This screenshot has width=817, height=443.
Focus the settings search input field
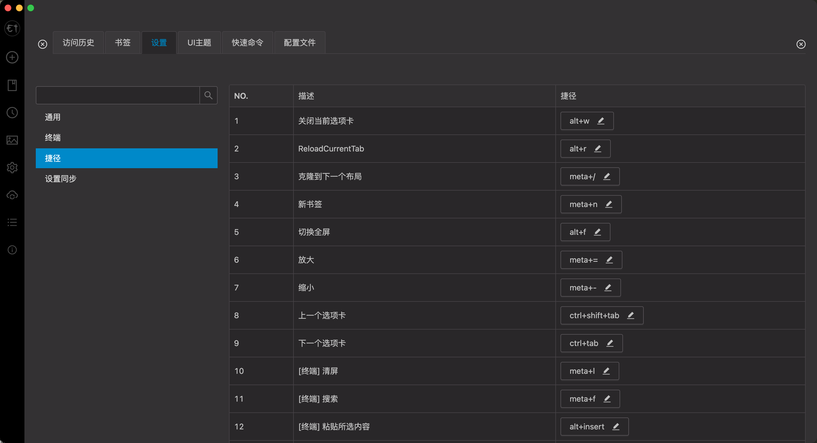click(x=118, y=95)
